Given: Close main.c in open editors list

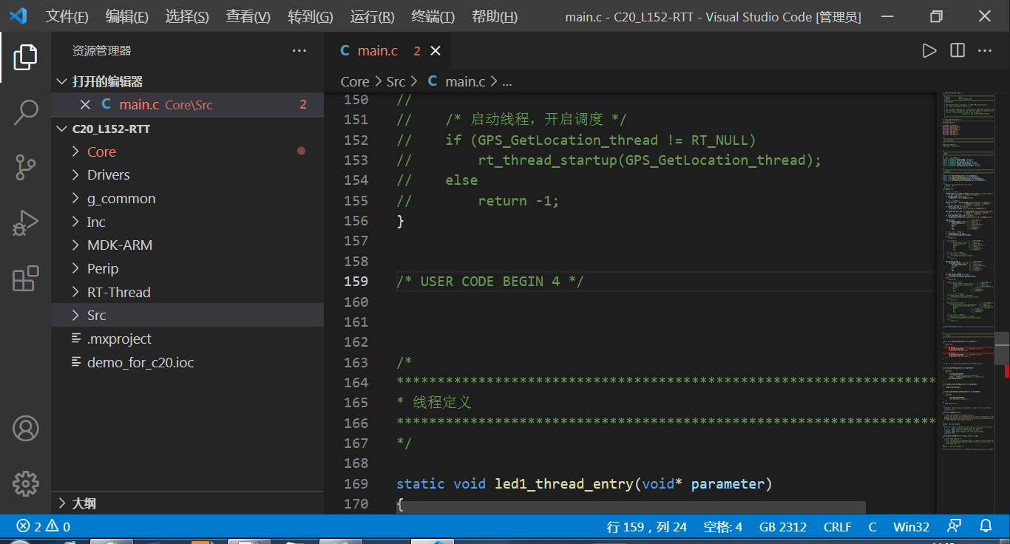Looking at the screenshot, I should (85, 105).
